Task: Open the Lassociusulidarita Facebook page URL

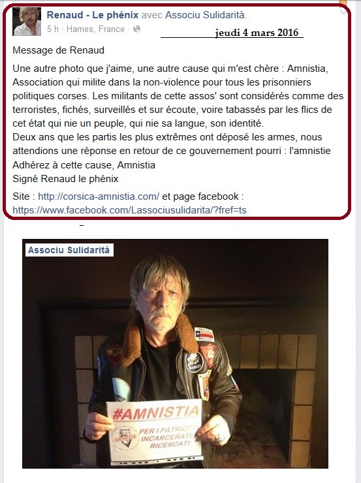Action: pyautogui.click(x=129, y=210)
